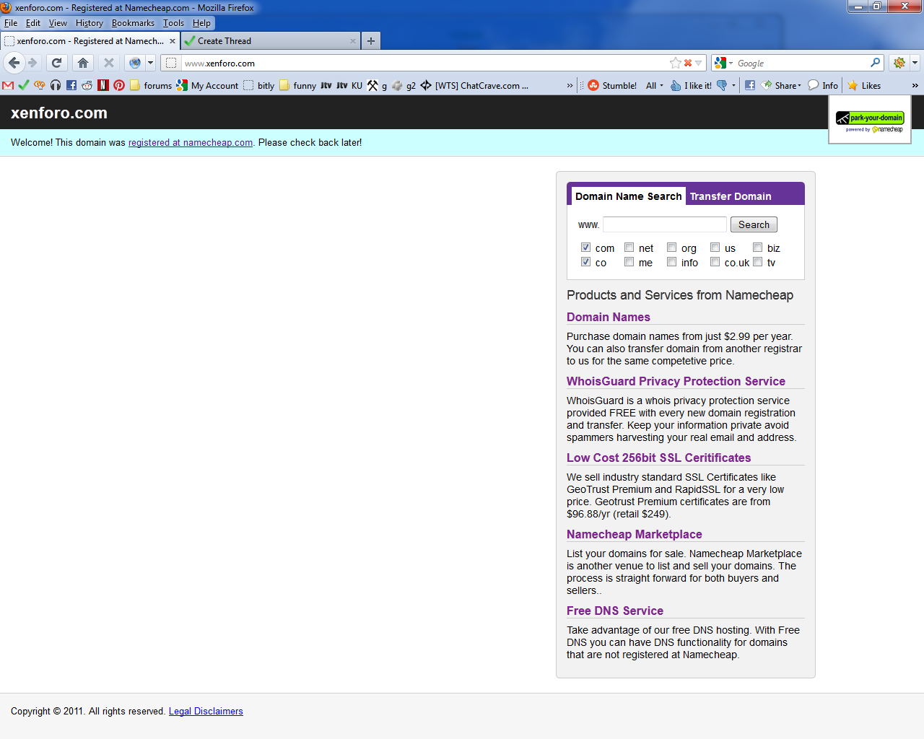This screenshot has width=924, height=739.
Task: Select the Domain Name Search tab
Action: [628, 196]
